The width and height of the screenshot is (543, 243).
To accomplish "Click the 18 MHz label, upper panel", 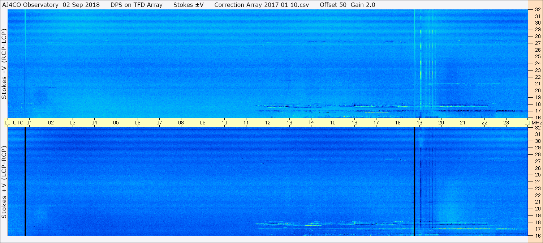I will tap(538, 104).
